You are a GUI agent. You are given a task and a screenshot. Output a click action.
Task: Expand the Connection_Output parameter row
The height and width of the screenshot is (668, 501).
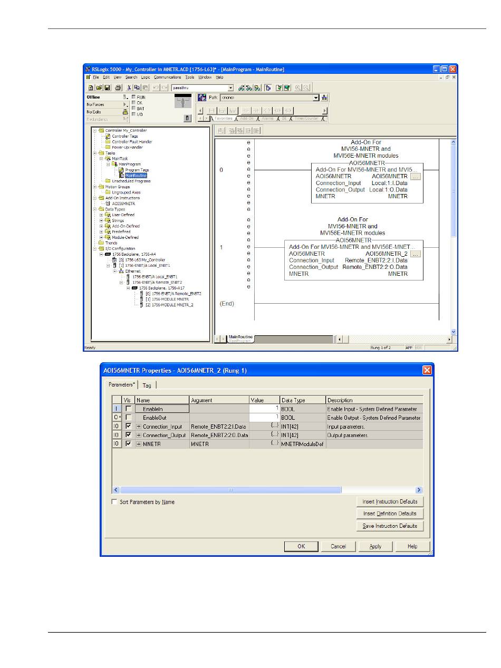(x=139, y=435)
